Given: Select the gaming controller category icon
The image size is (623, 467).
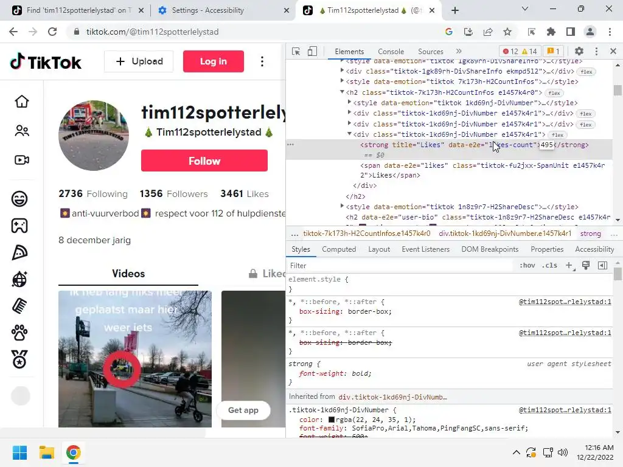Looking at the screenshot, I should (19, 226).
